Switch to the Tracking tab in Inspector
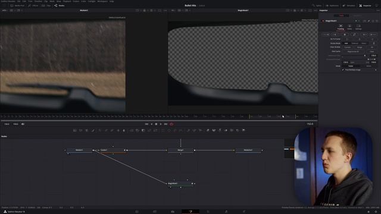 (341, 27)
